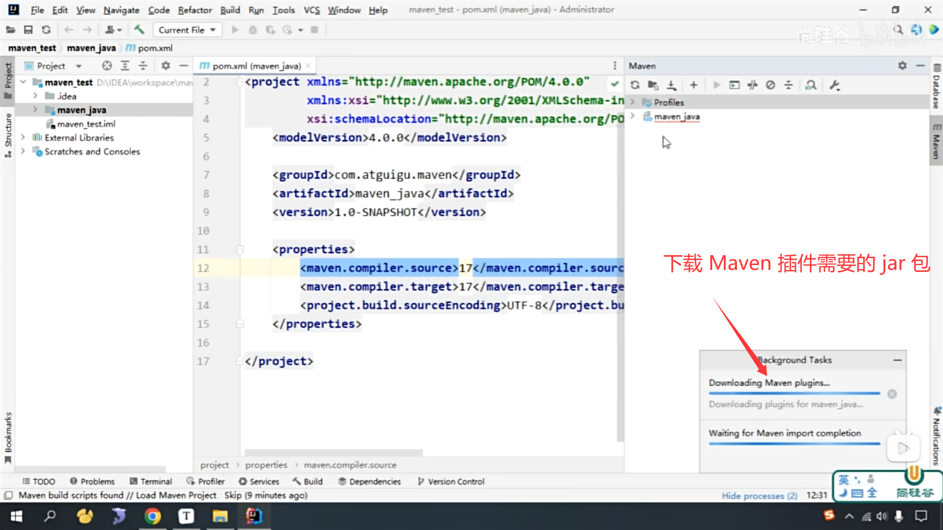Show Maven dependency analyzer diagram icon

point(811,85)
